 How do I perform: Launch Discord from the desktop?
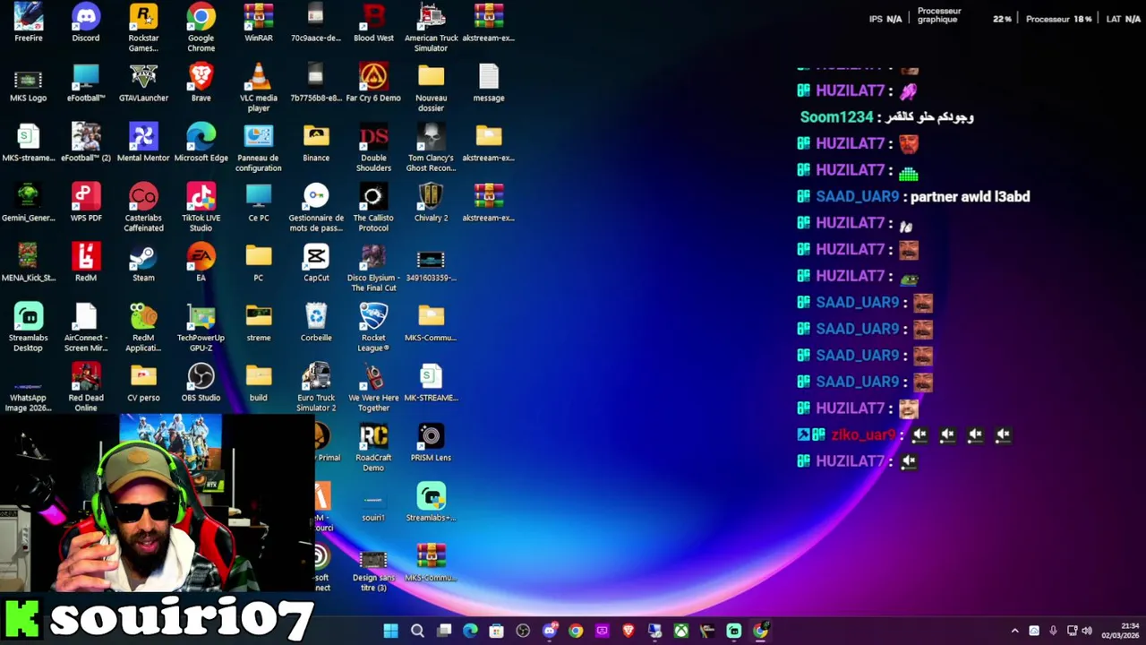[86, 22]
